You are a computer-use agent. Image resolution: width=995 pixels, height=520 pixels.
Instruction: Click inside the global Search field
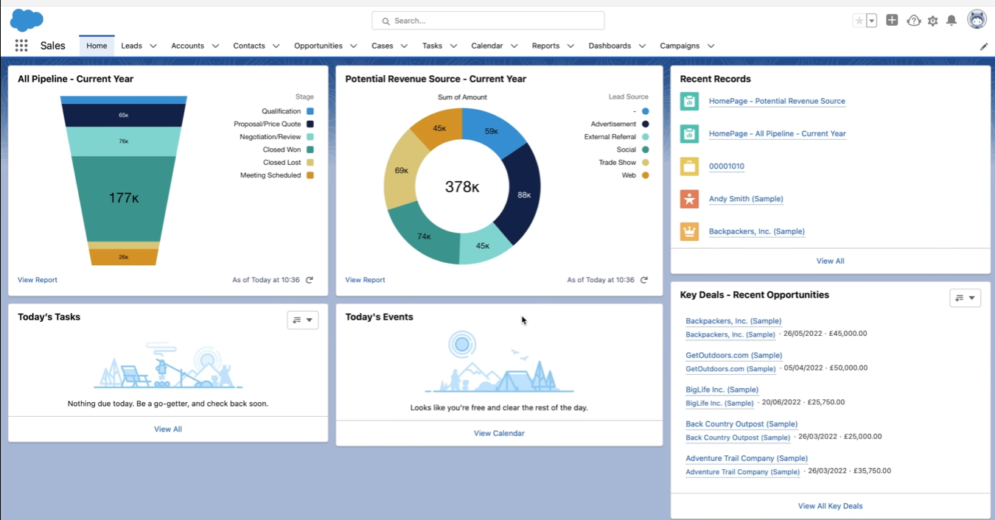coord(489,21)
